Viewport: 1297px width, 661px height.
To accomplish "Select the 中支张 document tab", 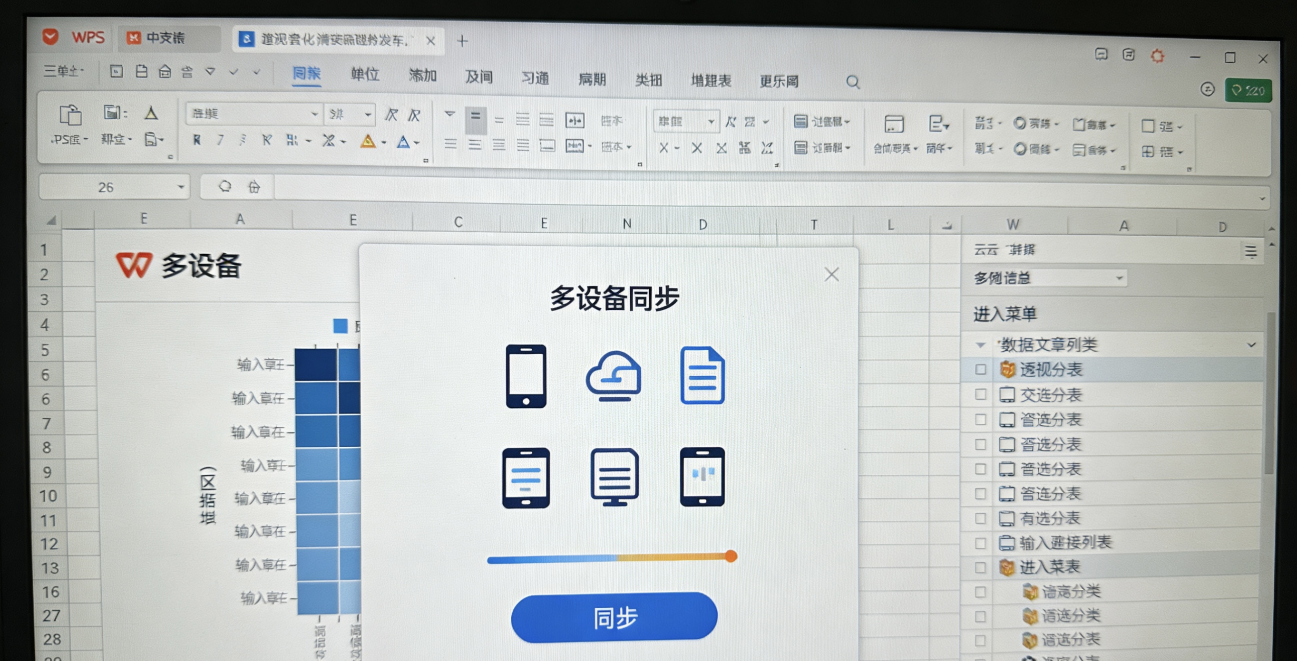I will [165, 37].
